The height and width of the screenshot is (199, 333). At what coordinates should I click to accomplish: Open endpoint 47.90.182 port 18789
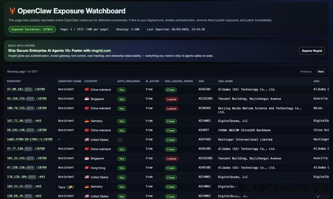click(x=26, y=89)
